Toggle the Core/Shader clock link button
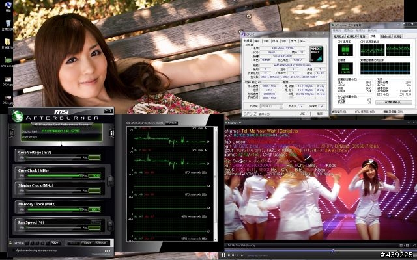 click(110, 181)
